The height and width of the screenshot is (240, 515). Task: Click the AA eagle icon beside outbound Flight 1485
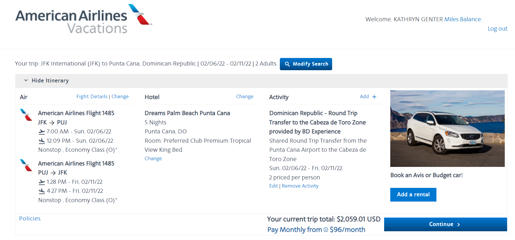(x=26, y=115)
